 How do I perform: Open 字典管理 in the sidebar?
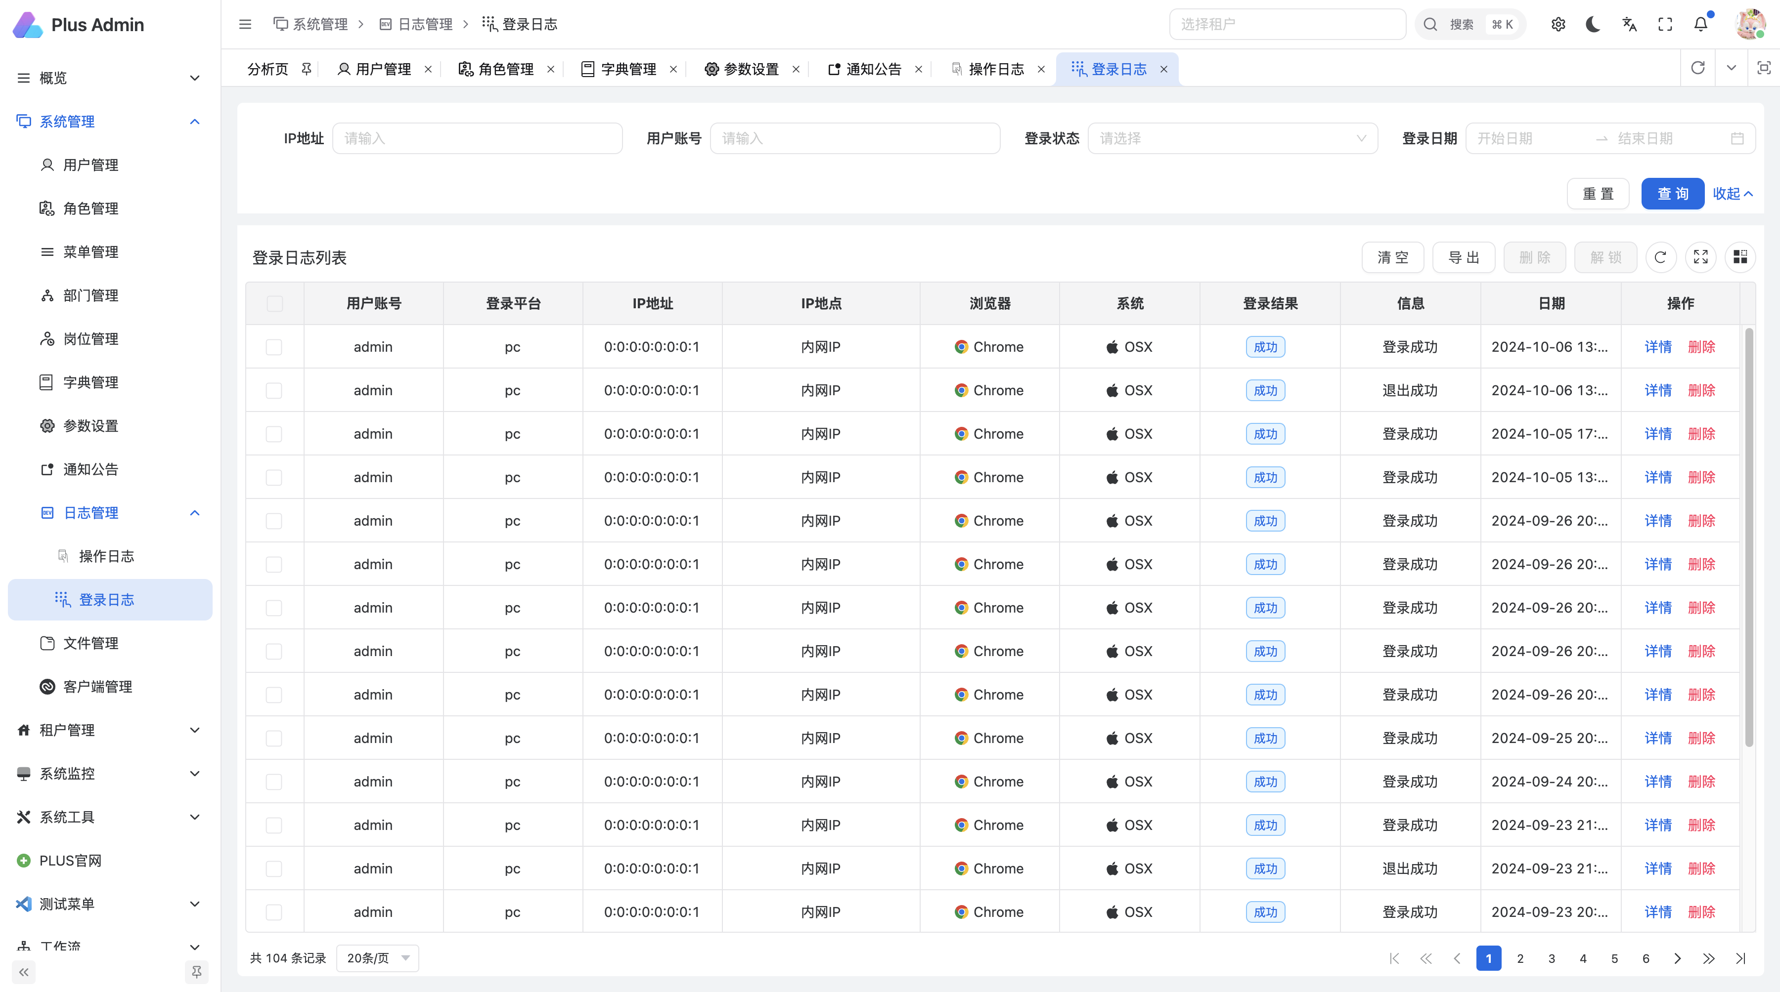click(x=90, y=382)
